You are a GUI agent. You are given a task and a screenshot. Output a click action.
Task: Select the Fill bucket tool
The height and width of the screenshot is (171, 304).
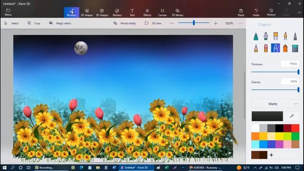point(295,48)
